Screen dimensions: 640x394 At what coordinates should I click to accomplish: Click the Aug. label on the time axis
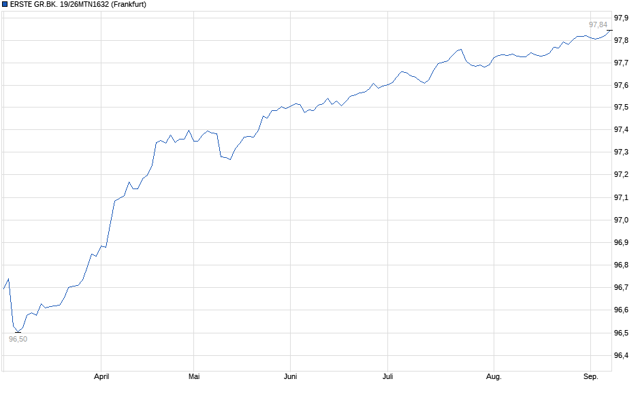click(494, 376)
